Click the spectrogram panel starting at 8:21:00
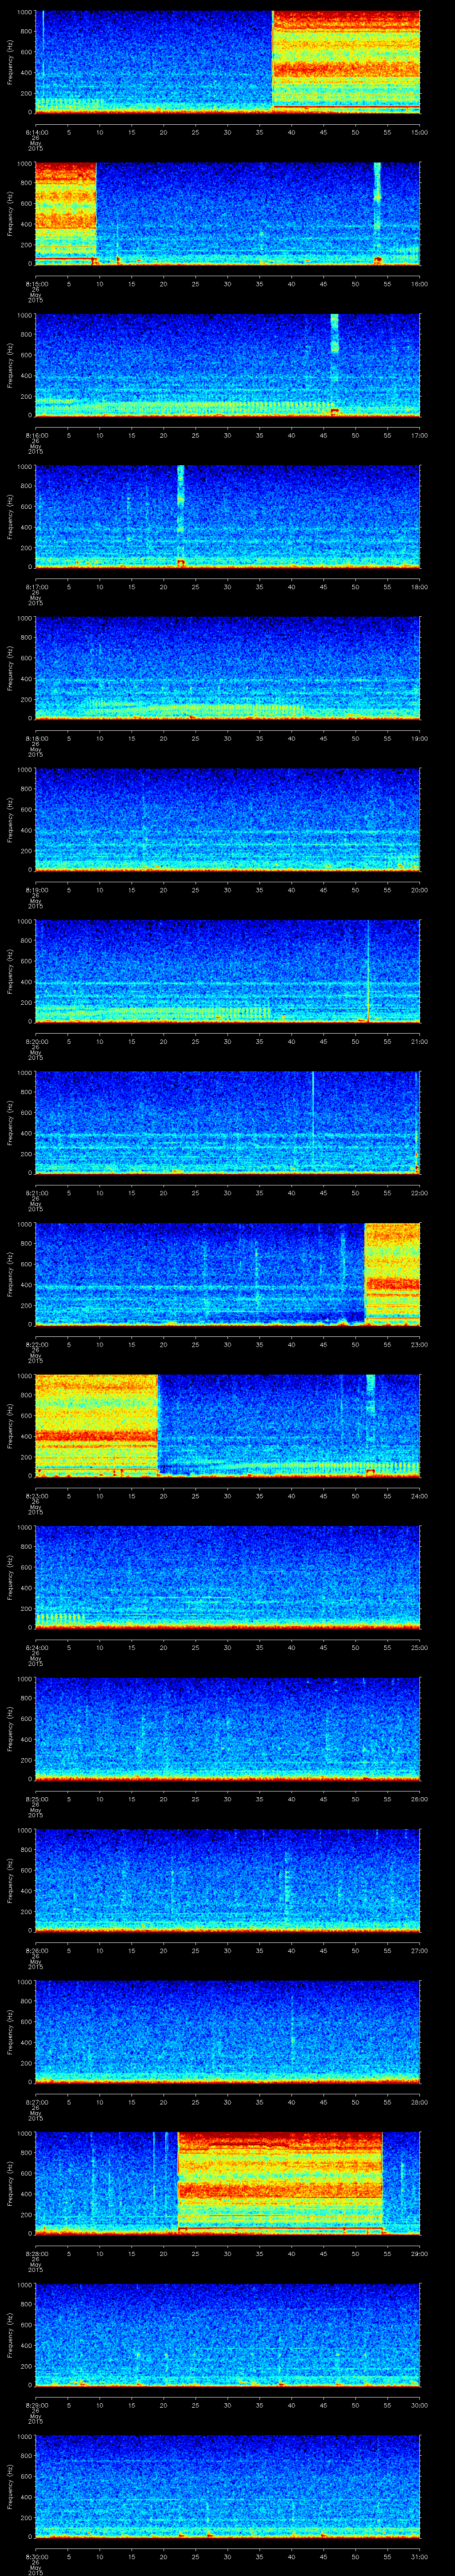This screenshot has height=2576, width=455. click(x=227, y=1123)
